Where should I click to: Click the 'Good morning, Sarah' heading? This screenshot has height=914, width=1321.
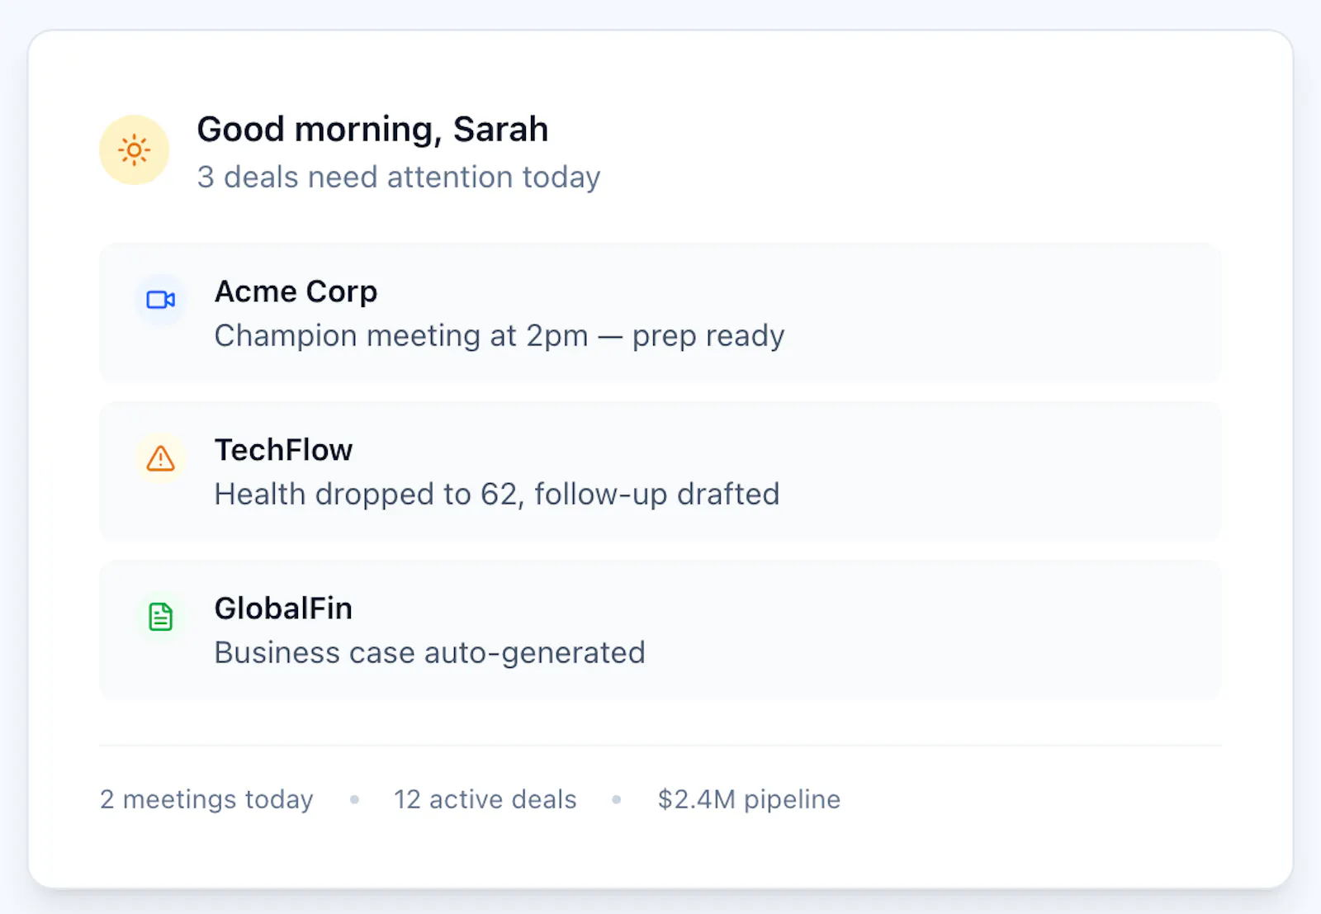pos(372,130)
